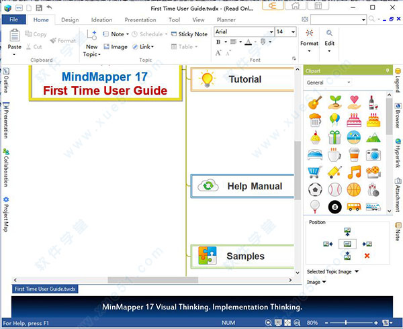Image resolution: width=403 pixels, height=329 pixels.
Task: Open the Tool tab
Action: point(174,19)
